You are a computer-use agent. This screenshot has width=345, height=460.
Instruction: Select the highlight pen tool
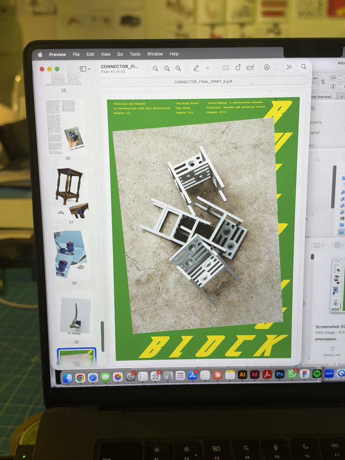(x=196, y=68)
